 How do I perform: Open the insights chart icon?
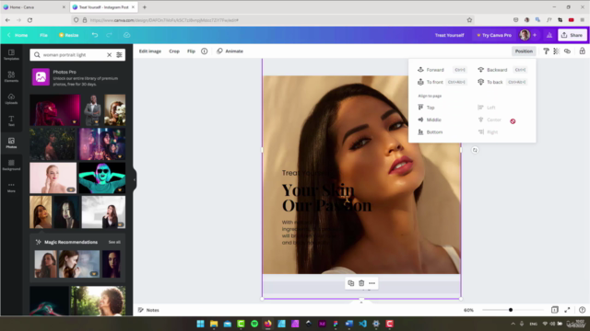[549, 35]
